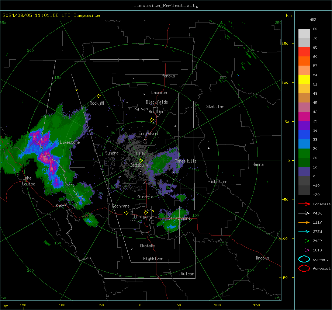
Task: Click the Composite_Reflectivity title text
Action: point(166,6)
